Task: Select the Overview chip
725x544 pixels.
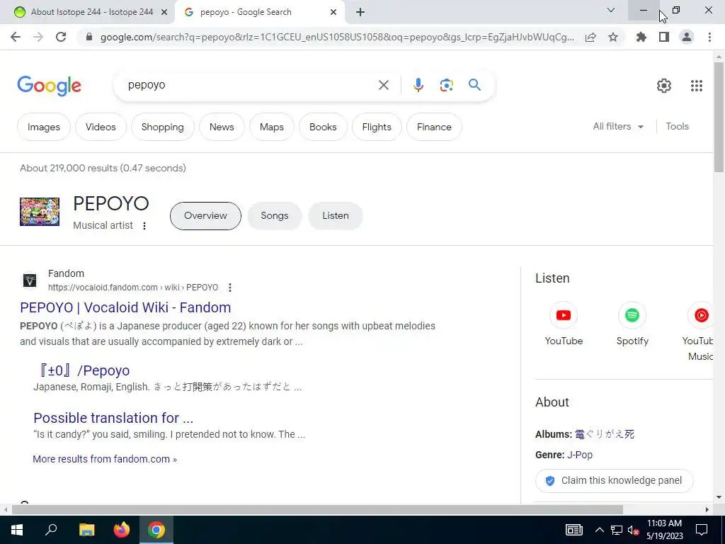Action: [205, 216]
